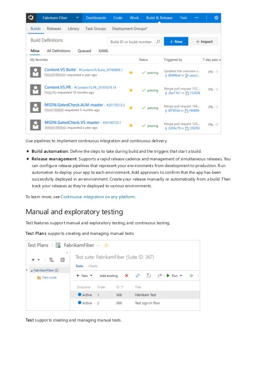Open the MSDN.GatedCheck.VS-master definition
268x380 pixels.
point(72,122)
